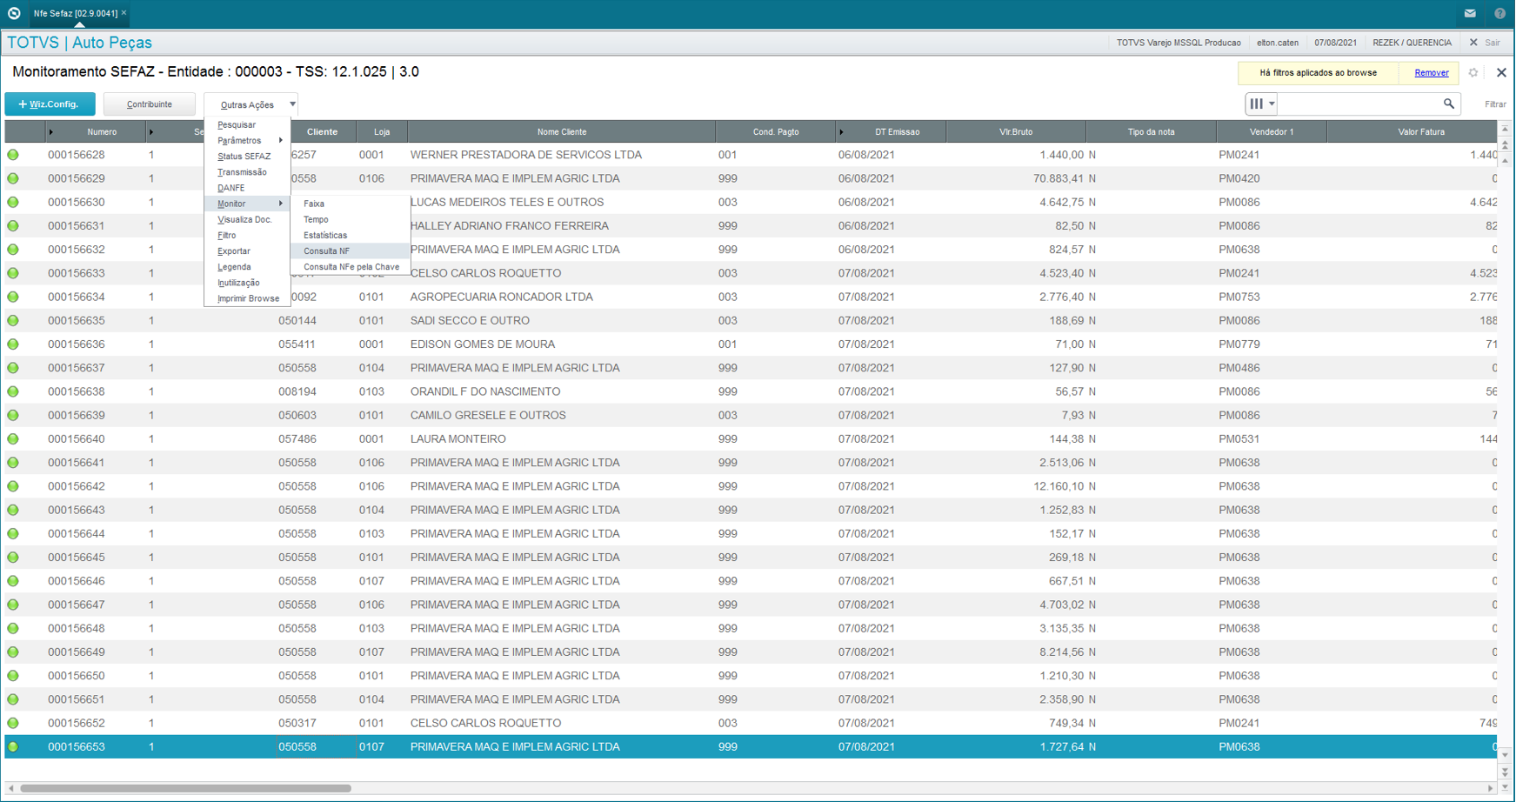
Task: Select row LAURA MONTEIRO
Action: pos(751,439)
